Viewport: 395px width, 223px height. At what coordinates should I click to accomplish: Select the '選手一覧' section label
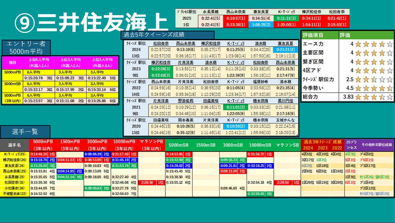point(25,132)
